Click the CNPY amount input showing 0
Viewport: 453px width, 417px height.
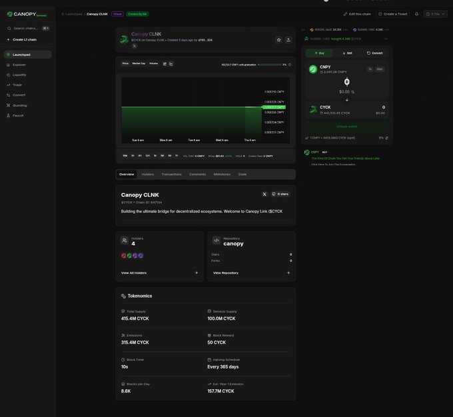click(347, 83)
